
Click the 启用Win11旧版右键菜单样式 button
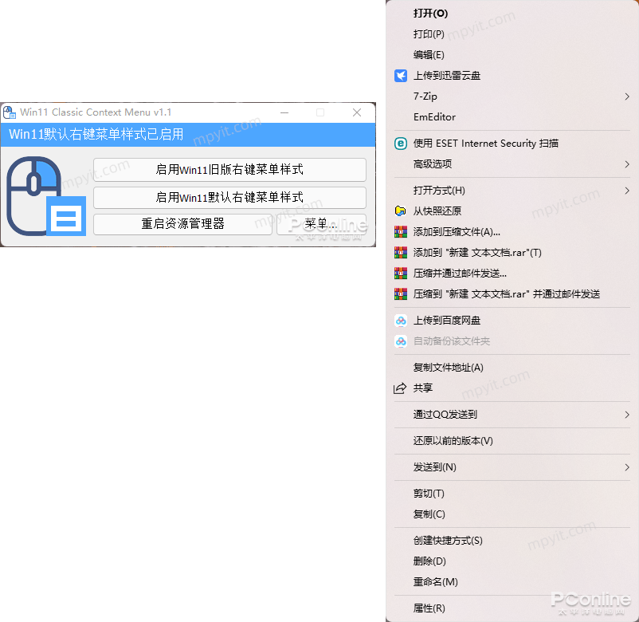tap(229, 170)
